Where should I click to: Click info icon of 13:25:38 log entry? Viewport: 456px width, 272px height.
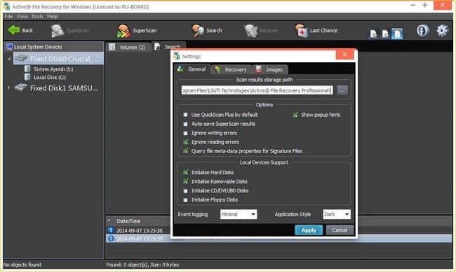point(111,230)
